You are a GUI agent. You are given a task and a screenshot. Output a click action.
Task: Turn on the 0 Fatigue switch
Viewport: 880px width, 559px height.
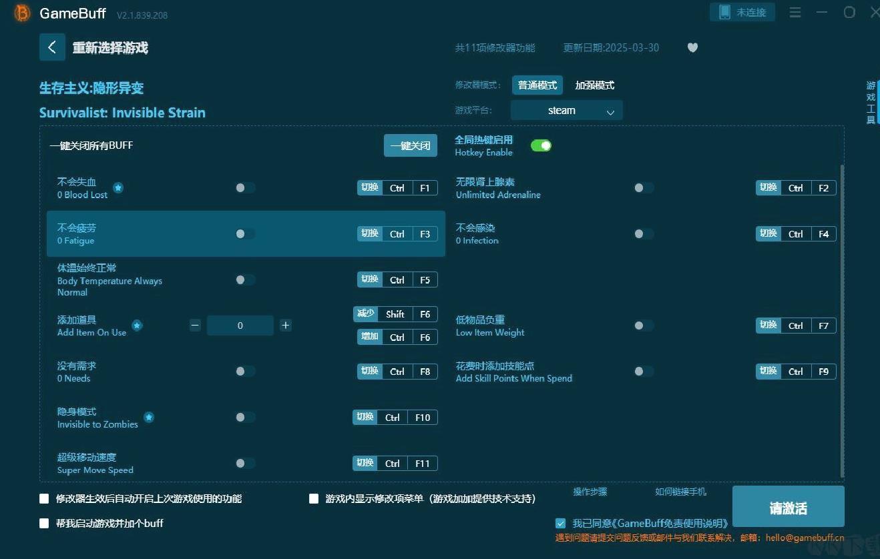245,234
